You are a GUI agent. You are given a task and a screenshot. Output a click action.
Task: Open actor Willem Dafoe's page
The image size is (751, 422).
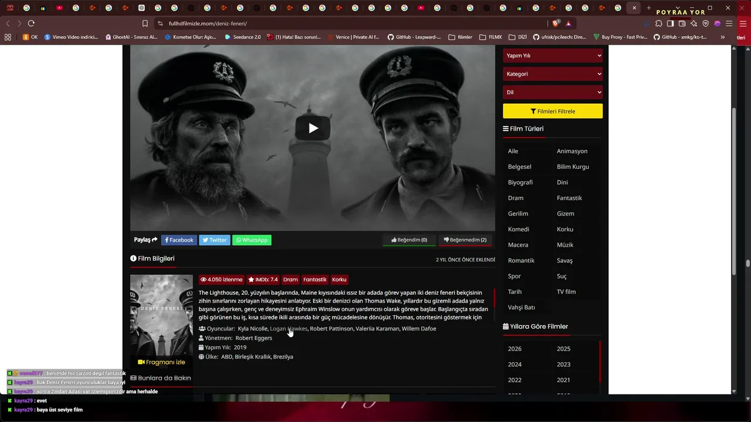(419, 329)
